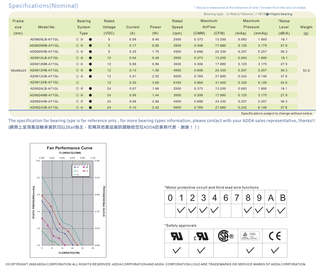Click the checkmark under function code 9

[x=259, y=210]
